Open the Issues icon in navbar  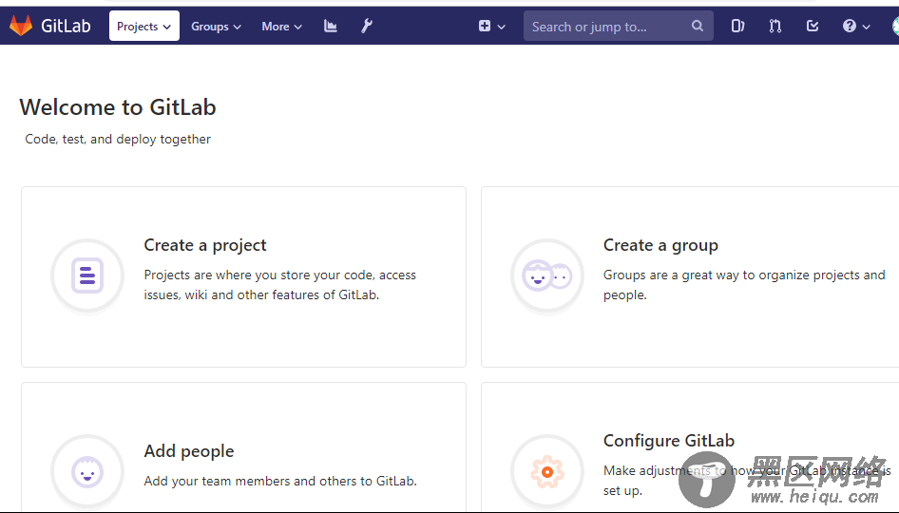pyautogui.click(x=737, y=26)
